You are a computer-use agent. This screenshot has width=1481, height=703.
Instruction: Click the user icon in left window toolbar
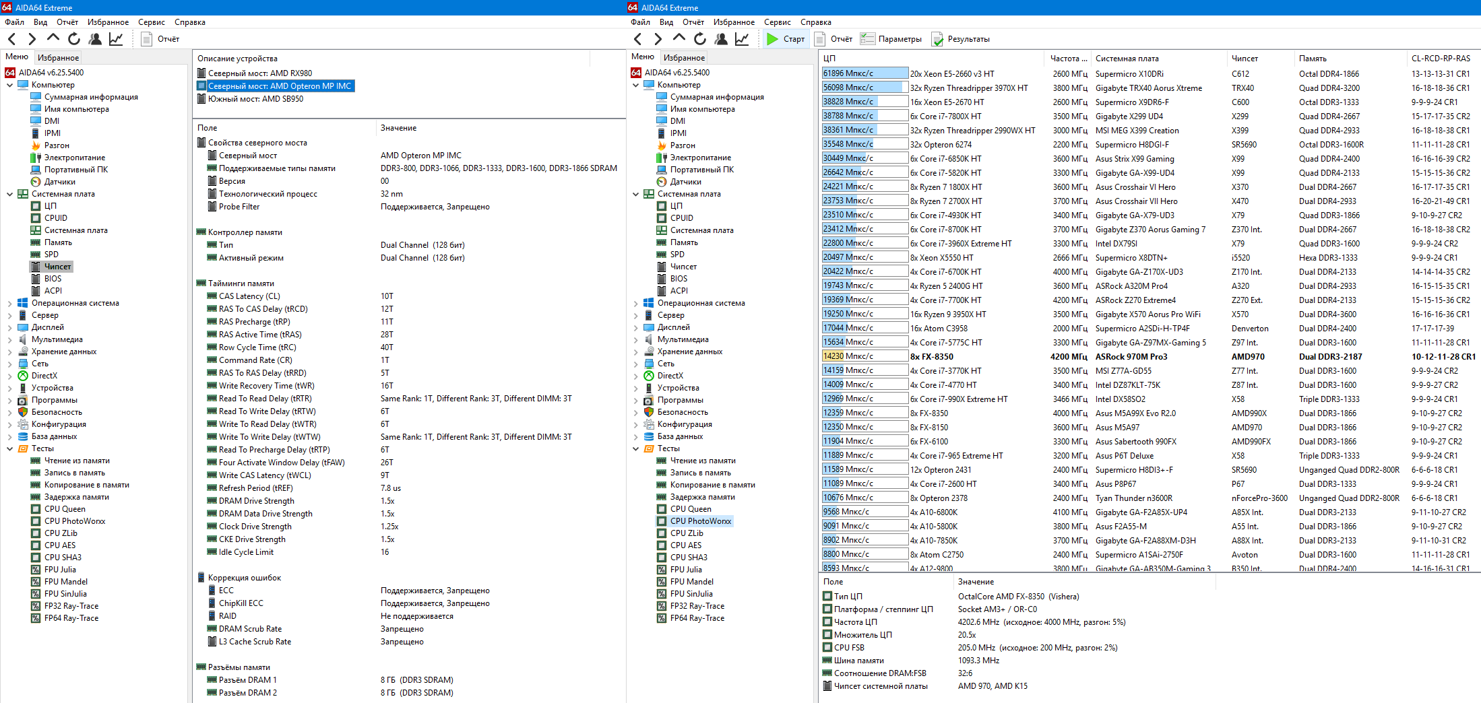tap(95, 39)
